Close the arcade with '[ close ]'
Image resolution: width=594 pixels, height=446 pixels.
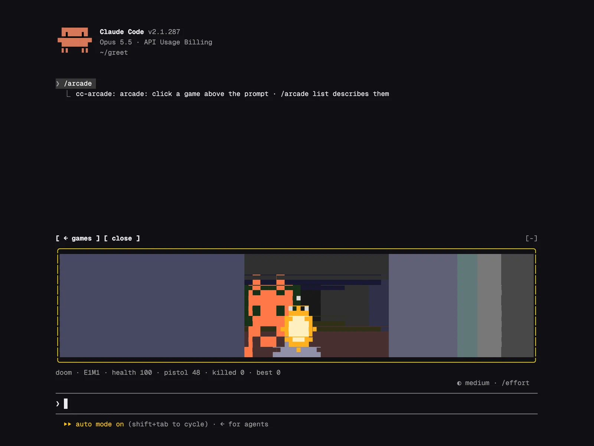pos(122,238)
